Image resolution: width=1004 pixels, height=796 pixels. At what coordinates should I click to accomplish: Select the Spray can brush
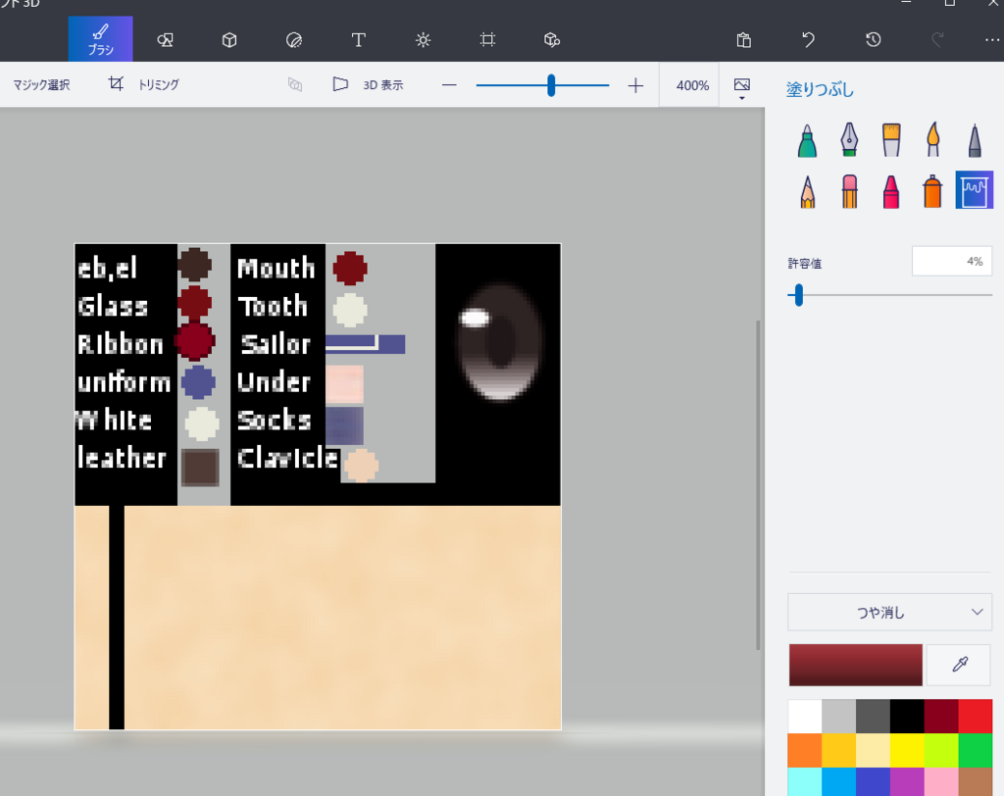[933, 191]
